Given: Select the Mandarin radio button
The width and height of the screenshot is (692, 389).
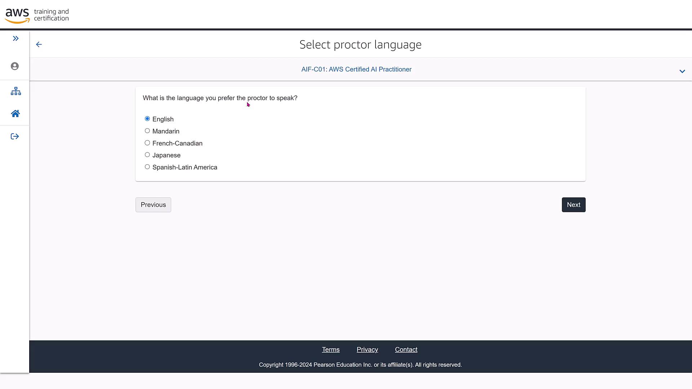Looking at the screenshot, I should (147, 131).
